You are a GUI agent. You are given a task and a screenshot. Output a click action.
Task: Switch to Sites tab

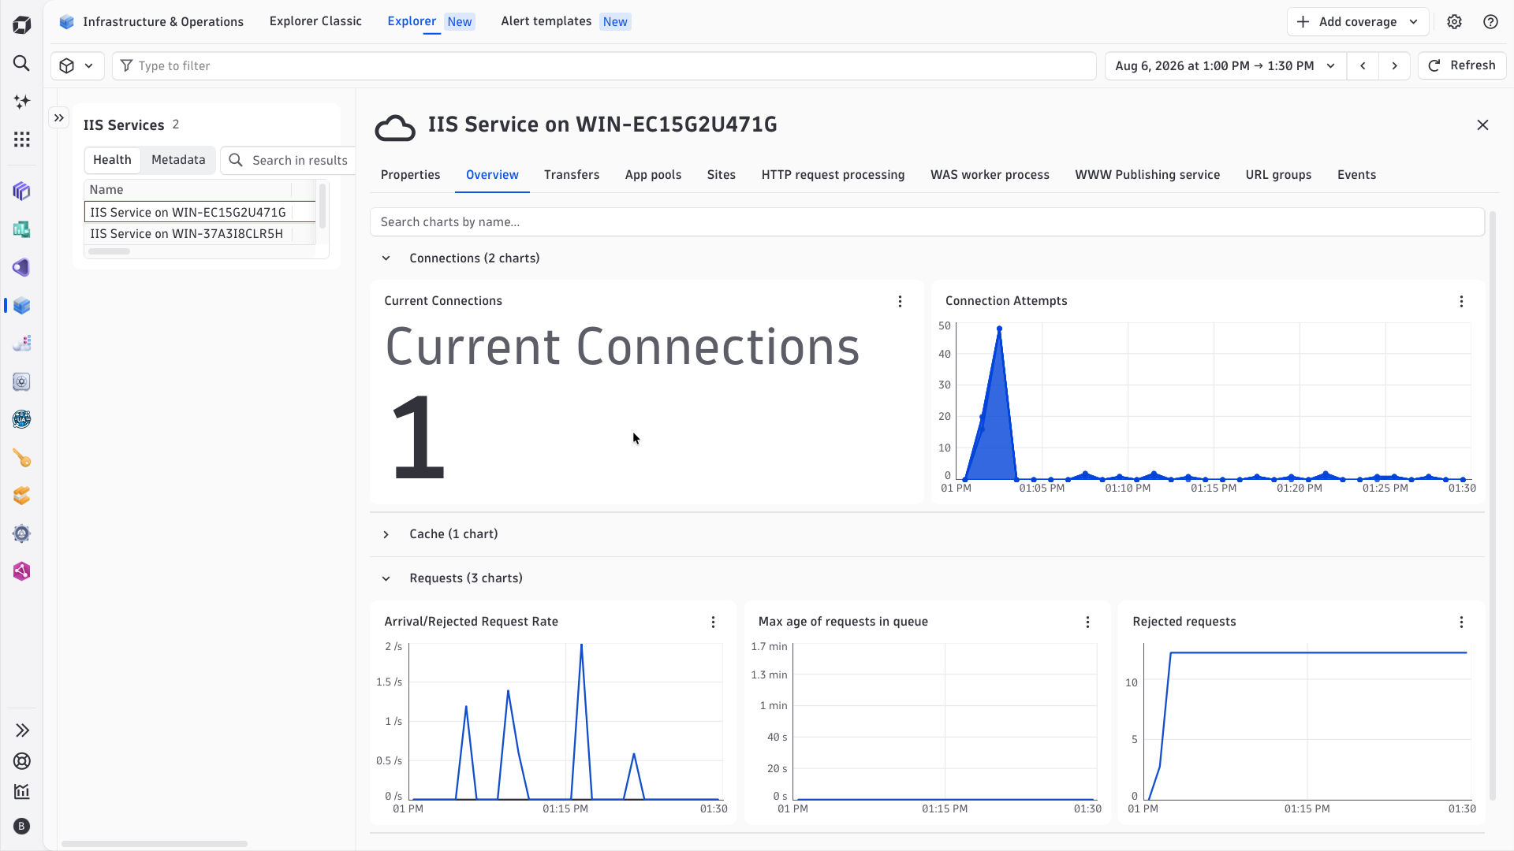[x=721, y=175]
